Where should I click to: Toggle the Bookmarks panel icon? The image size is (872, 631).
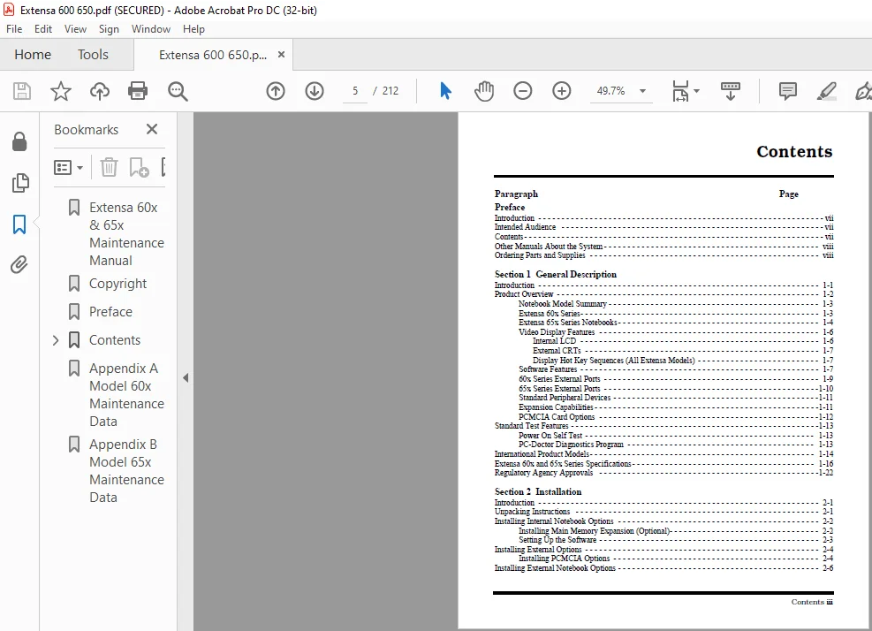point(19,224)
